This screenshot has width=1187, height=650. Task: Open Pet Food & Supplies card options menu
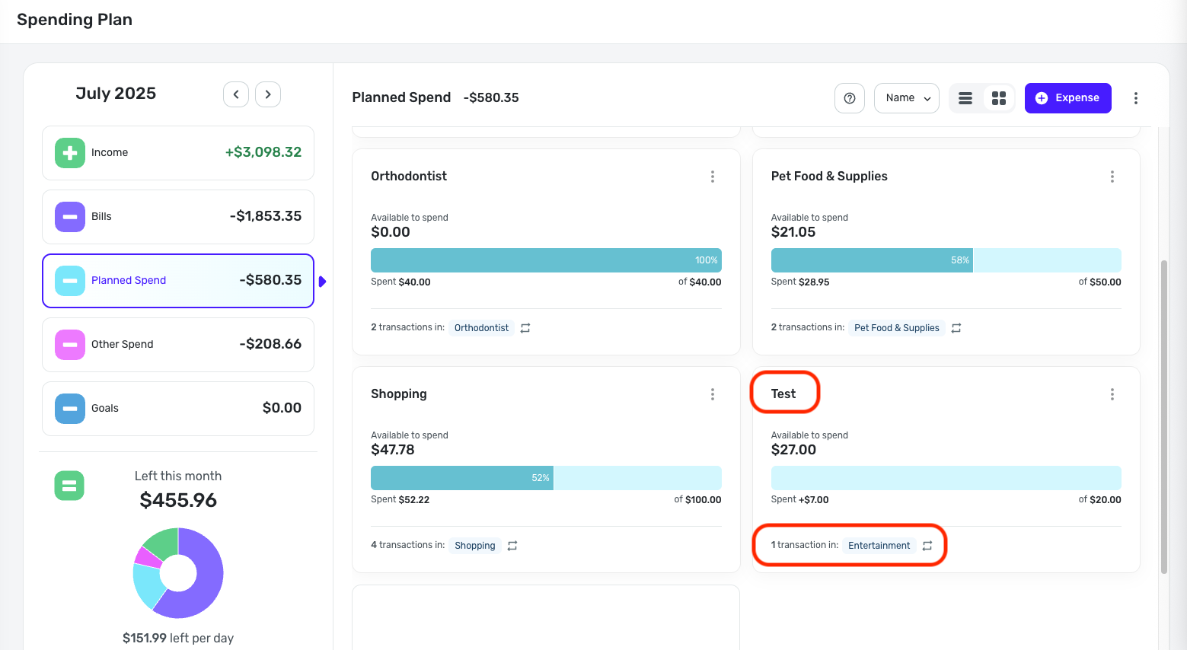click(x=1112, y=177)
